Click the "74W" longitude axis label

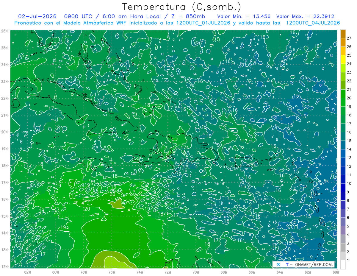point(140,272)
